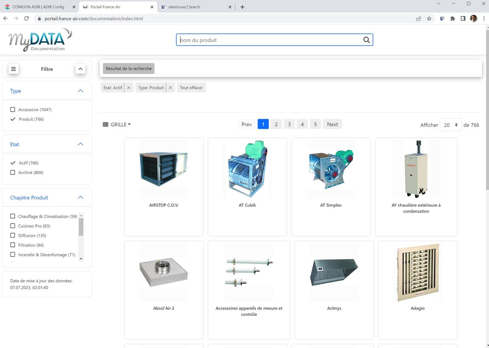This screenshot has height=348, width=489.
Task: Go to results page 2
Action: tap(276, 124)
